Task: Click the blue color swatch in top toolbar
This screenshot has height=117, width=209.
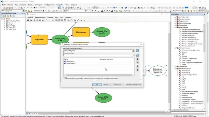Action: [x=186, y=7]
